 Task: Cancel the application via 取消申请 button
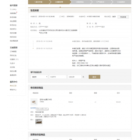tap(123, 17)
